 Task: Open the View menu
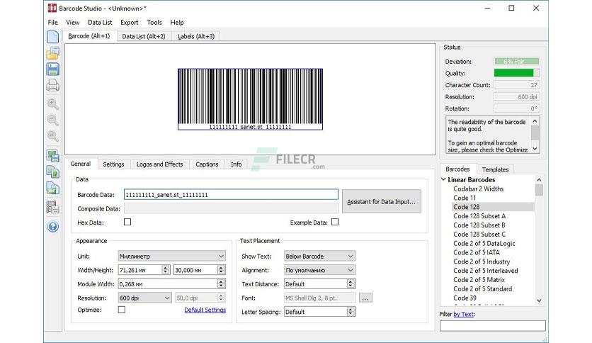tap(72, 23)
